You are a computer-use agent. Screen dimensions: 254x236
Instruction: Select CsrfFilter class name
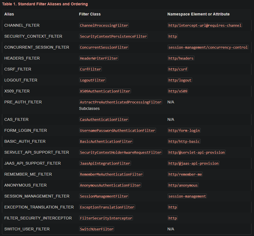90,69
